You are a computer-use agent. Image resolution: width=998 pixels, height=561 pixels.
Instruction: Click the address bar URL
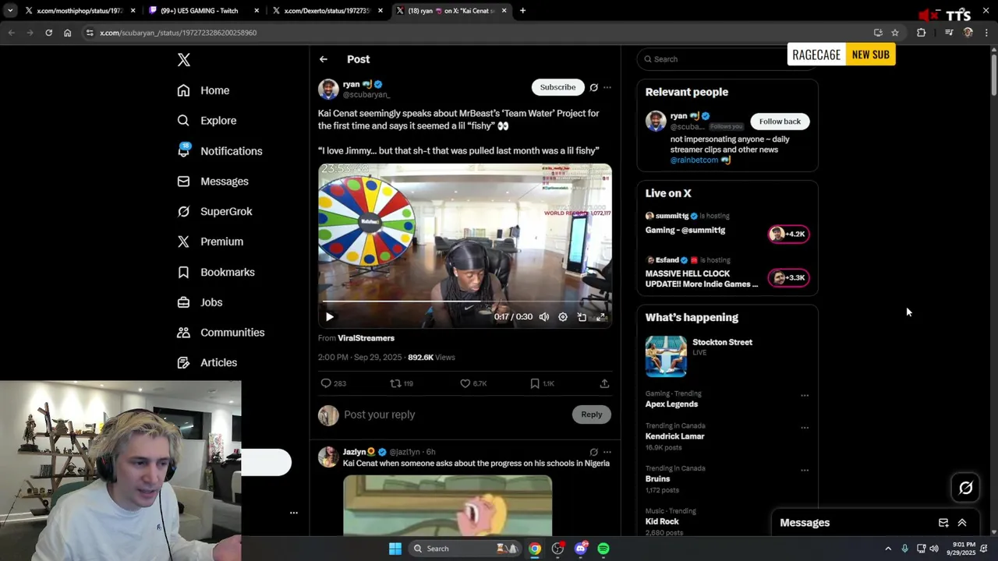pyautogui.click(x=179, y=33)
